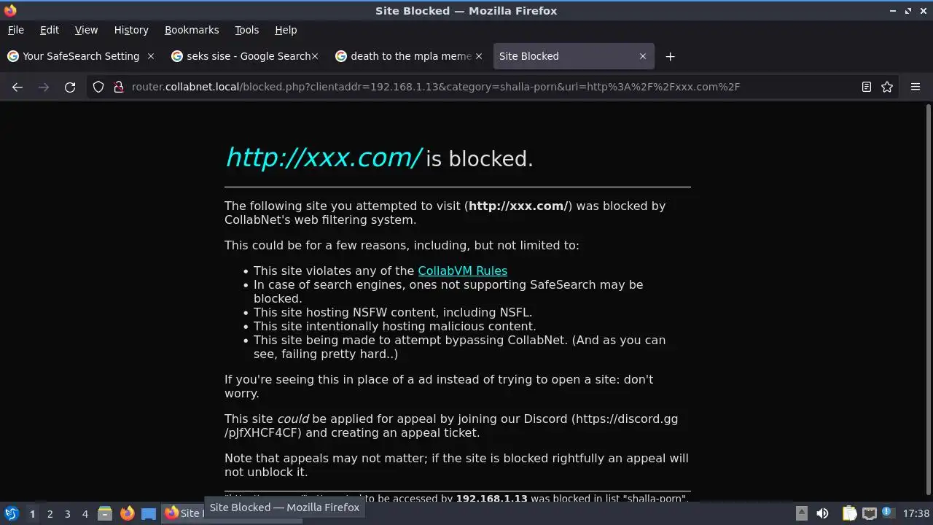Open the clipboard manager tray icon
The image size is (933, 525).
(849, 513)
